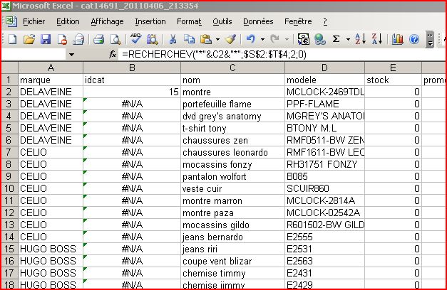447x290 pixels.
Task: Open the Paste options dropdown arrow
Action: pyautogui.click(x=218, y=39)
